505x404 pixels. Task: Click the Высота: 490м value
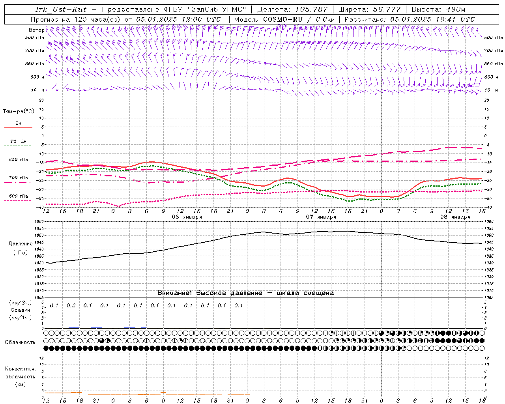tap(438, 9)
